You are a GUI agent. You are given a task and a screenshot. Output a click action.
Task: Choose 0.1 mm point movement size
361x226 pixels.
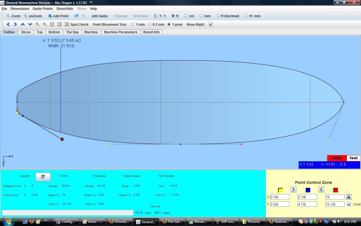coord(149,25)
